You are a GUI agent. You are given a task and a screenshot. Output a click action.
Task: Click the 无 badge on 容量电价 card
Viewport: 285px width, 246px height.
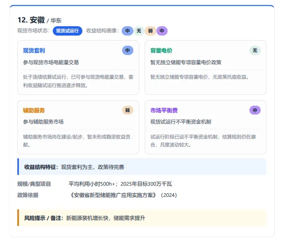click(x=255, y=51)
